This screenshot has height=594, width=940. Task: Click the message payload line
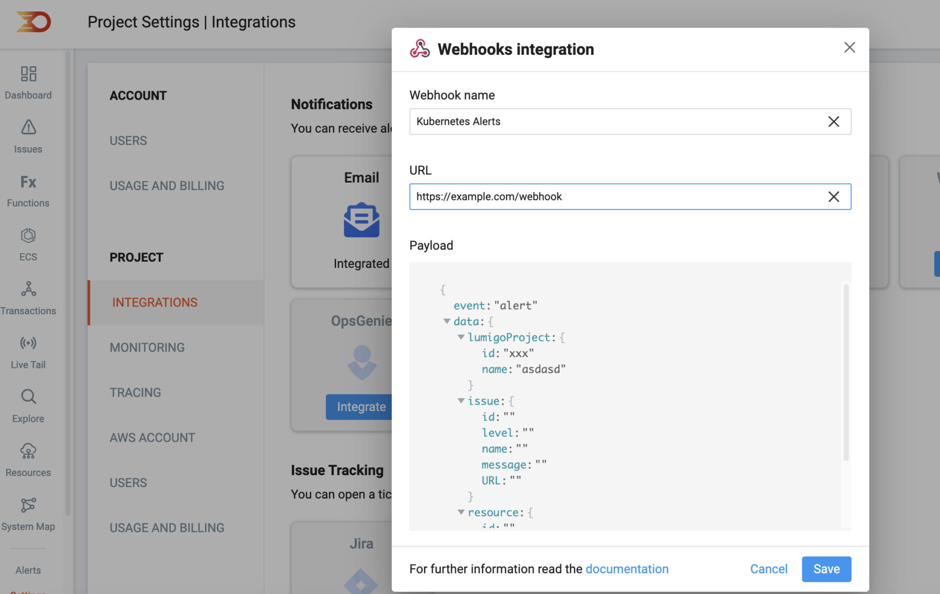point(514,465)
